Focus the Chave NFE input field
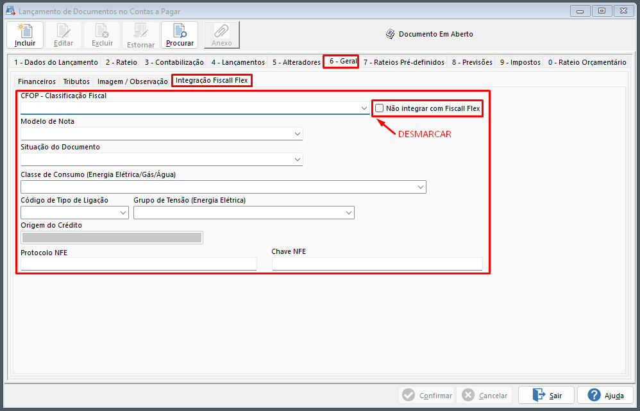Image resolution: width=640 pixels, height=411 pixels. [x=377, y=264]
